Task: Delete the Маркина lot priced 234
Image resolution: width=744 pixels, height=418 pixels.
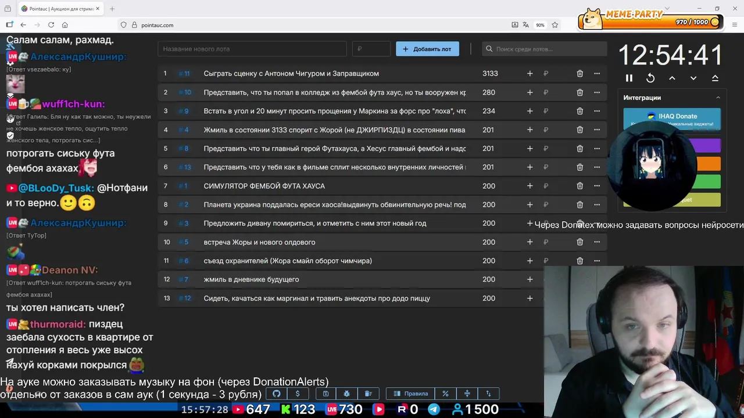Action: (580, 111)
